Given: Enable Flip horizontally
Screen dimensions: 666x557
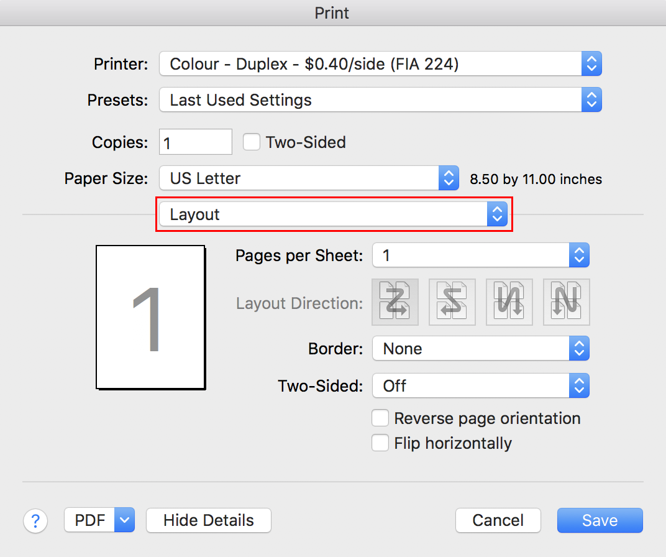Looking at the screenshot, I should [x=380, y=443].
